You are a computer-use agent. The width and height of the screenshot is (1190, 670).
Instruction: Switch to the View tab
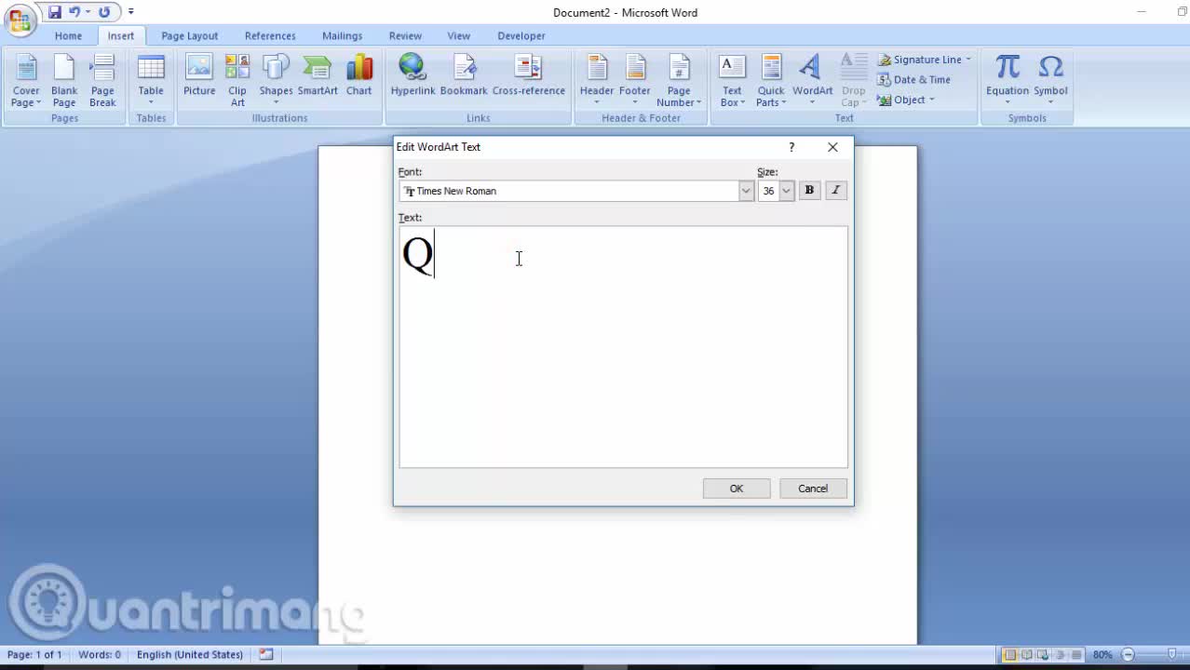click(x=459, y=35)
